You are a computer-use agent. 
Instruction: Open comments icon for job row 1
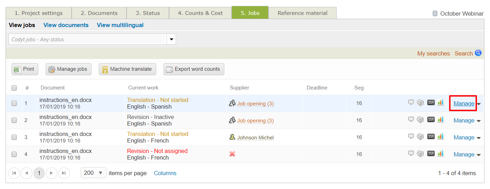[x=411, y=102]
